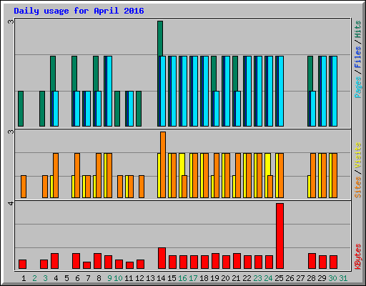This screenshot has width=366, height=286.
Task: Click day label "6" on the x-axis
Action: [x=77, y=278]
